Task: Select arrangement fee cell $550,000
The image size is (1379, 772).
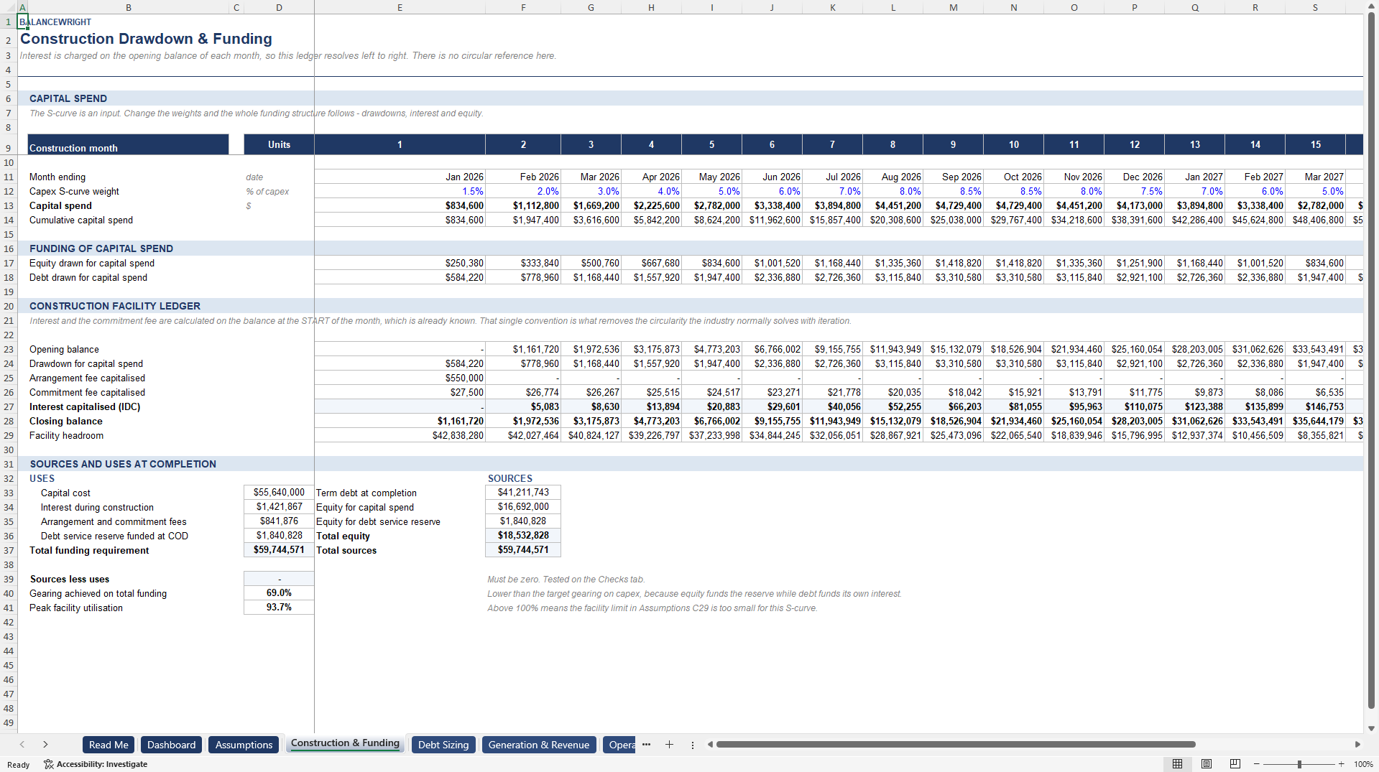Action: click(400, 378)
